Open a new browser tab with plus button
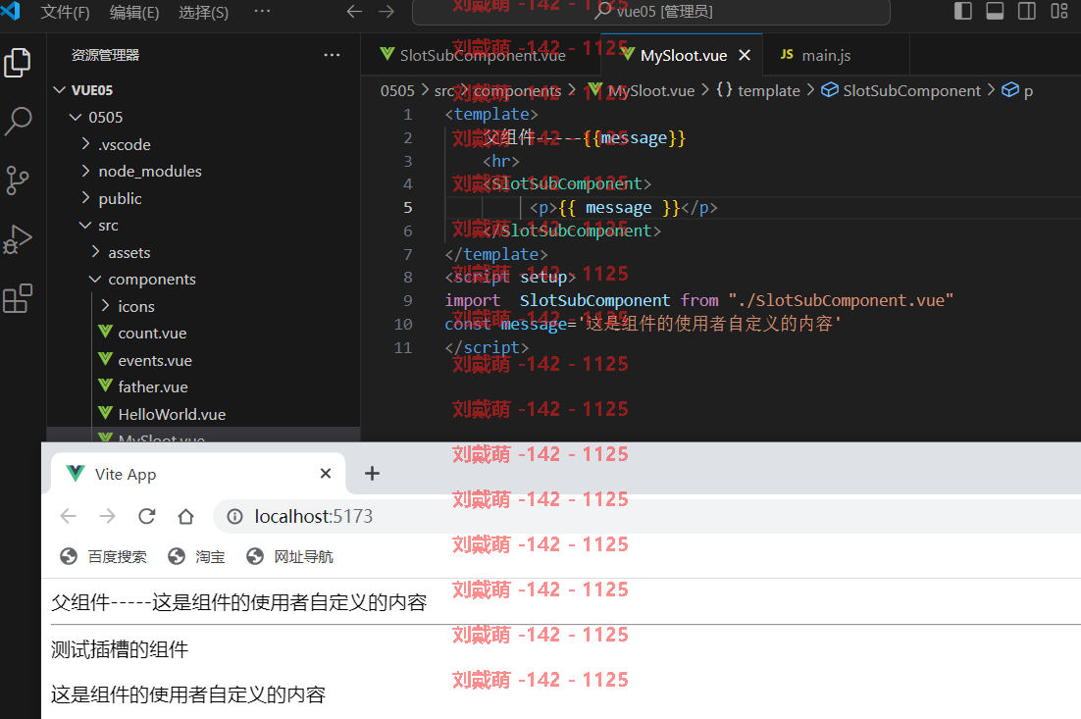 372,474
